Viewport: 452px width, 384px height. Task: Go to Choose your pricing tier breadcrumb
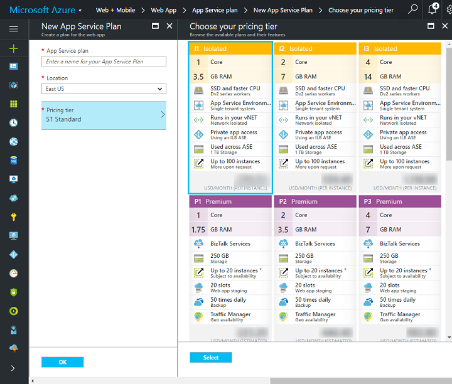click(360, 10)
